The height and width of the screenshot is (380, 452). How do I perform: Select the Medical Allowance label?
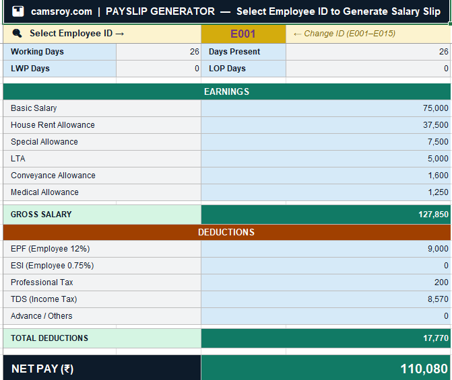point(102,192)
